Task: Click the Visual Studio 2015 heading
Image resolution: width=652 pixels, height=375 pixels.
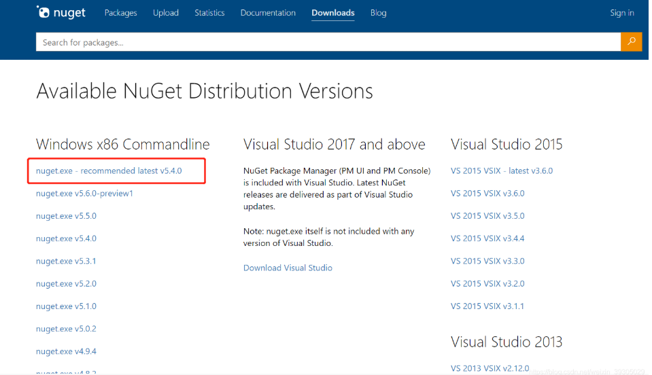Action: (x=507, y=144)
